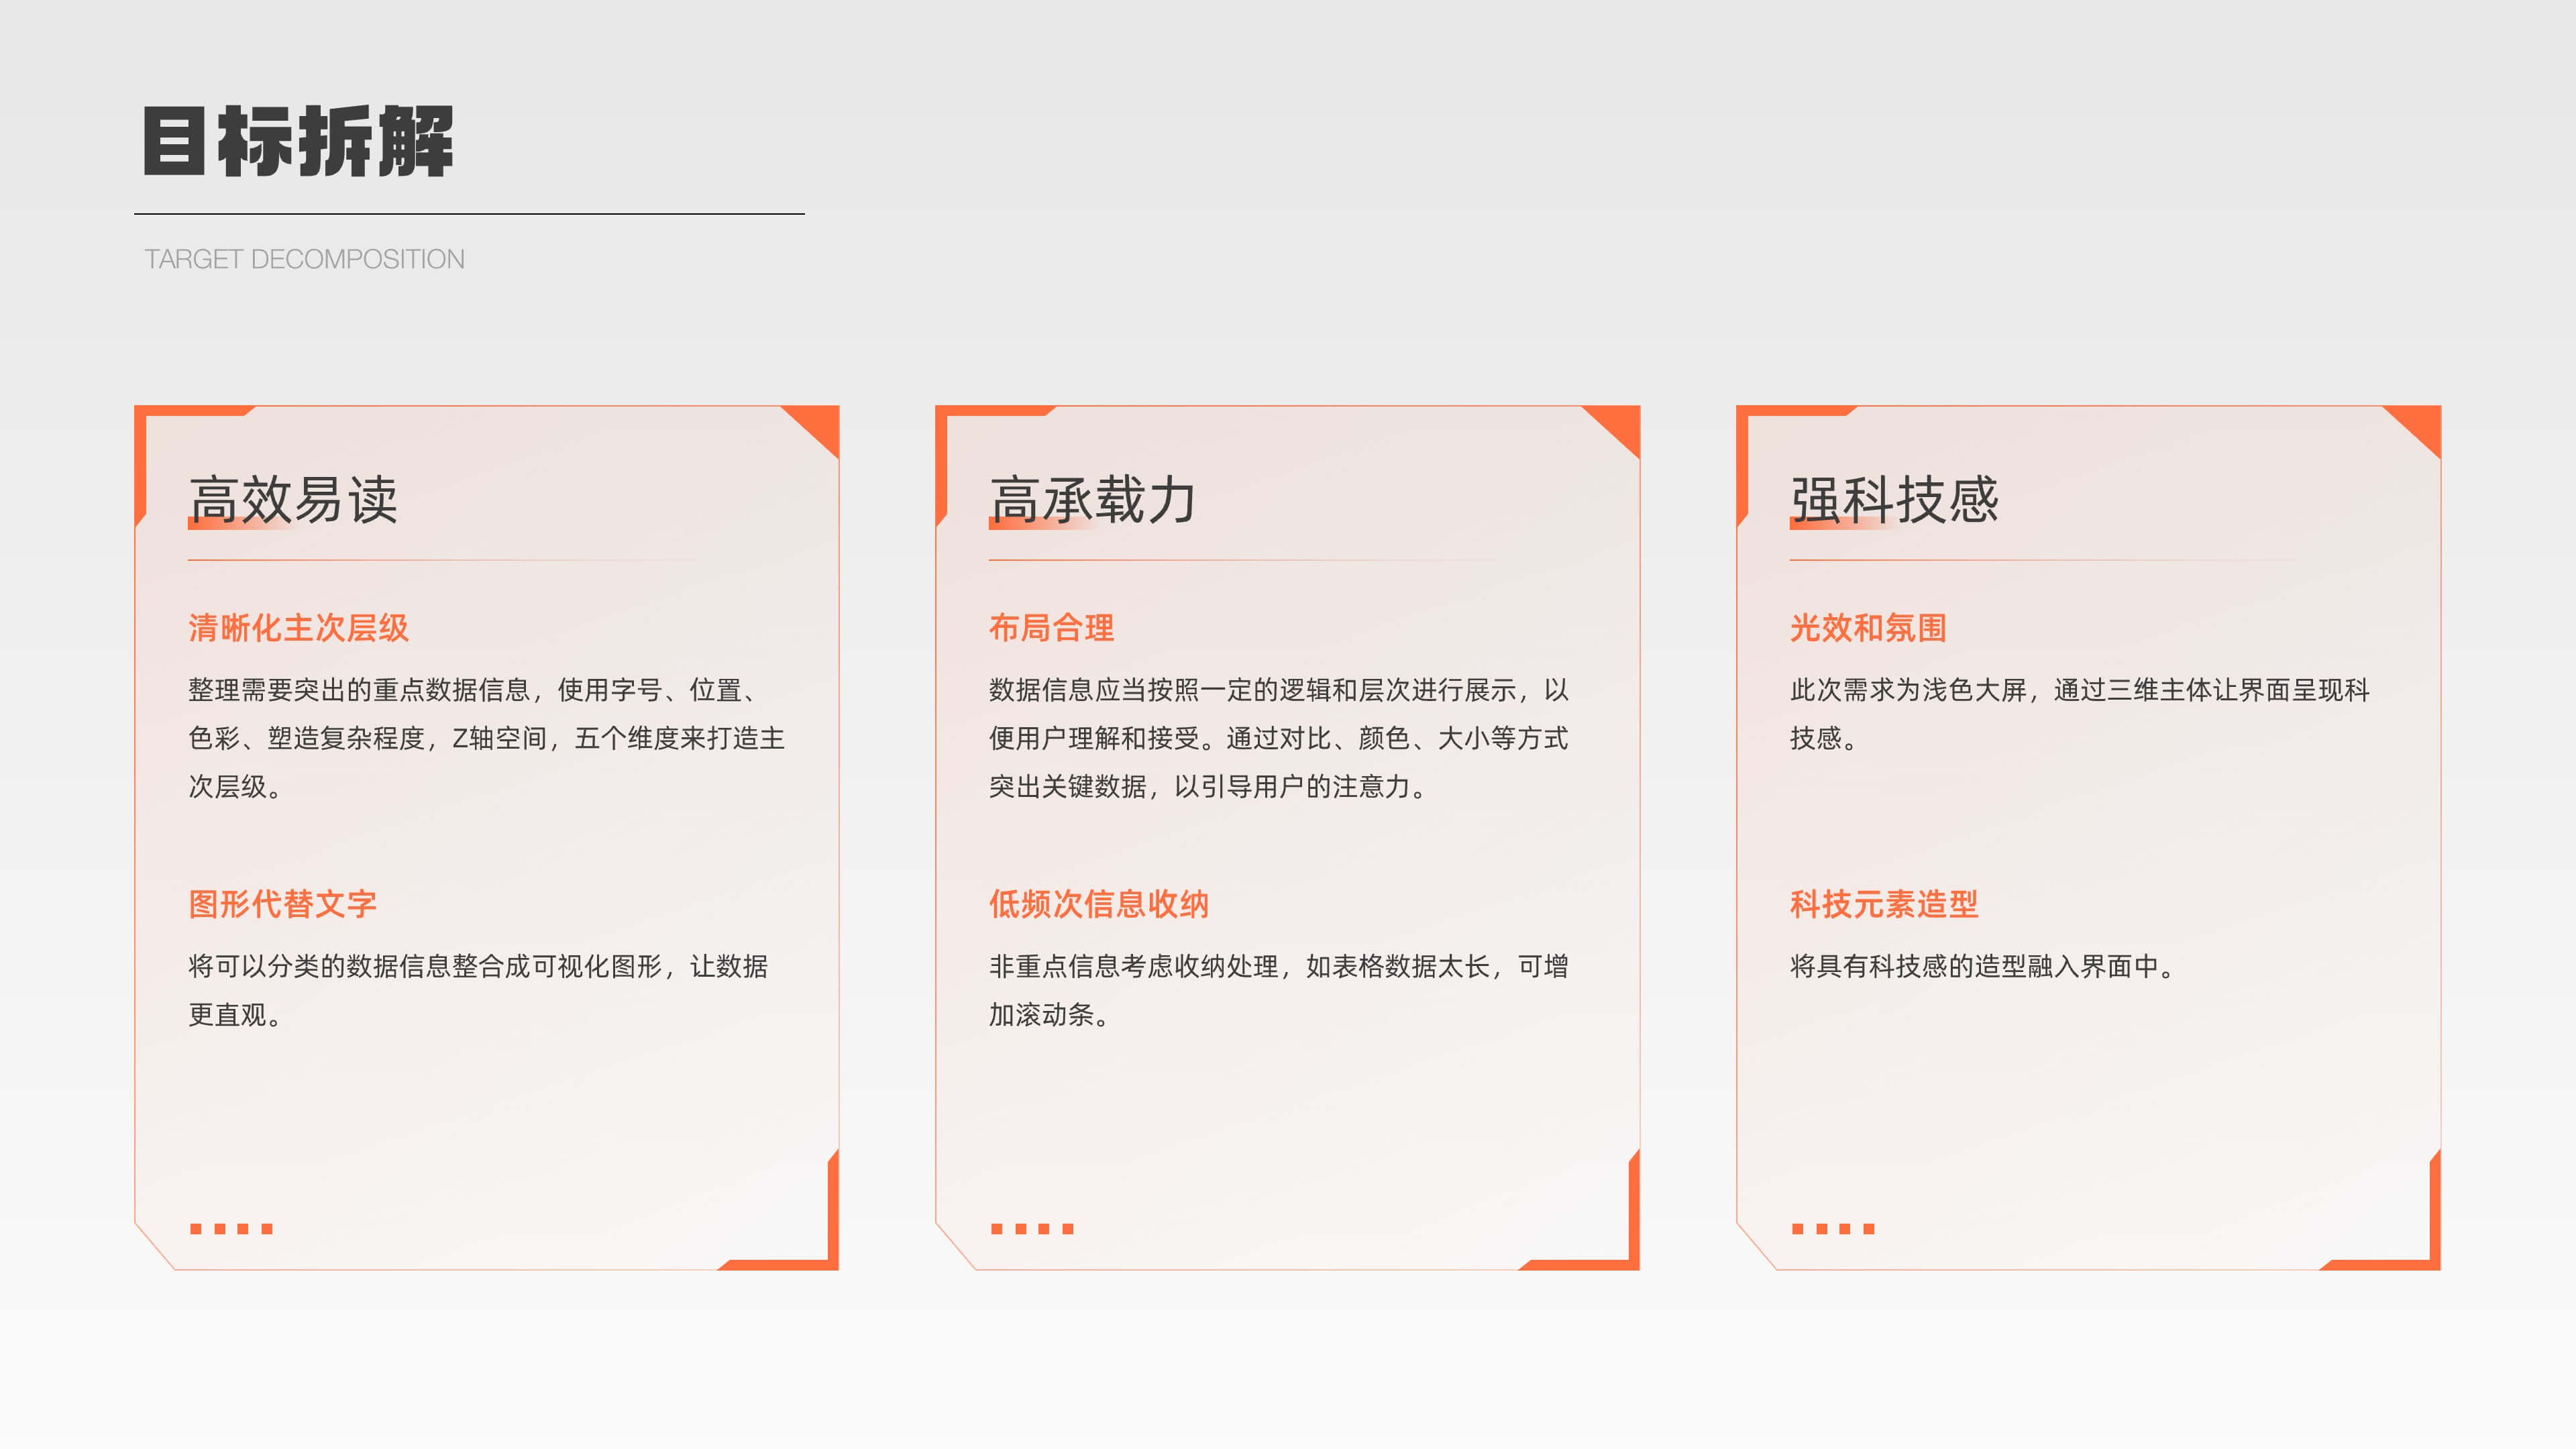Click the sentence 将具有科技感的造型融入界面中
This screenshot has height=1449, width=2576.
[x=1982, y=966]
